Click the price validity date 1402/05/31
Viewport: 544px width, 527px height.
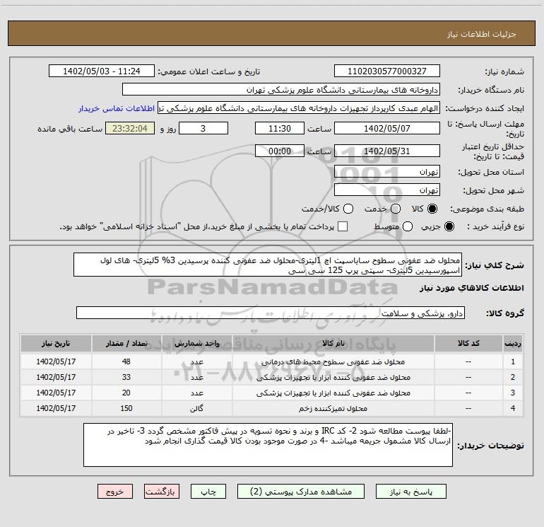387,151
